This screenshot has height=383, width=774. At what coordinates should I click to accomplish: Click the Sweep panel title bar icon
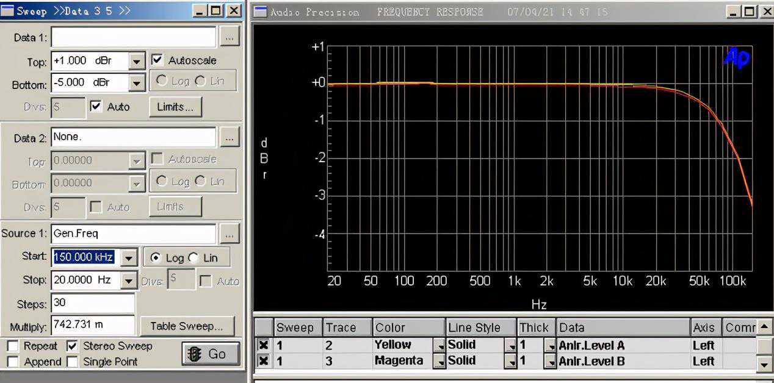pyautogui.click(x=8, y=11)
